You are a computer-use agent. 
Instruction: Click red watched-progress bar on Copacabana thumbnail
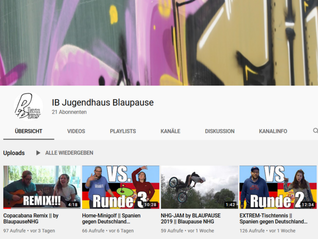pyautogui.click(x=7, y=208)
